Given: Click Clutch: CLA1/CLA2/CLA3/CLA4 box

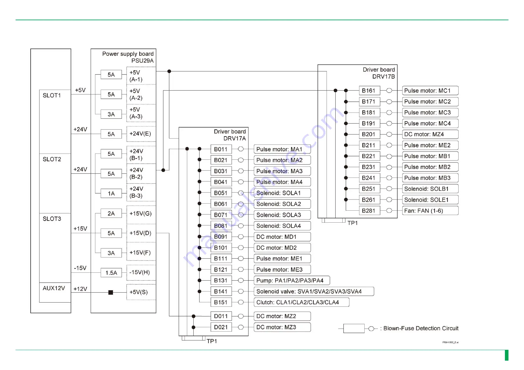Looking at the screenshot, I should (301, 302).
